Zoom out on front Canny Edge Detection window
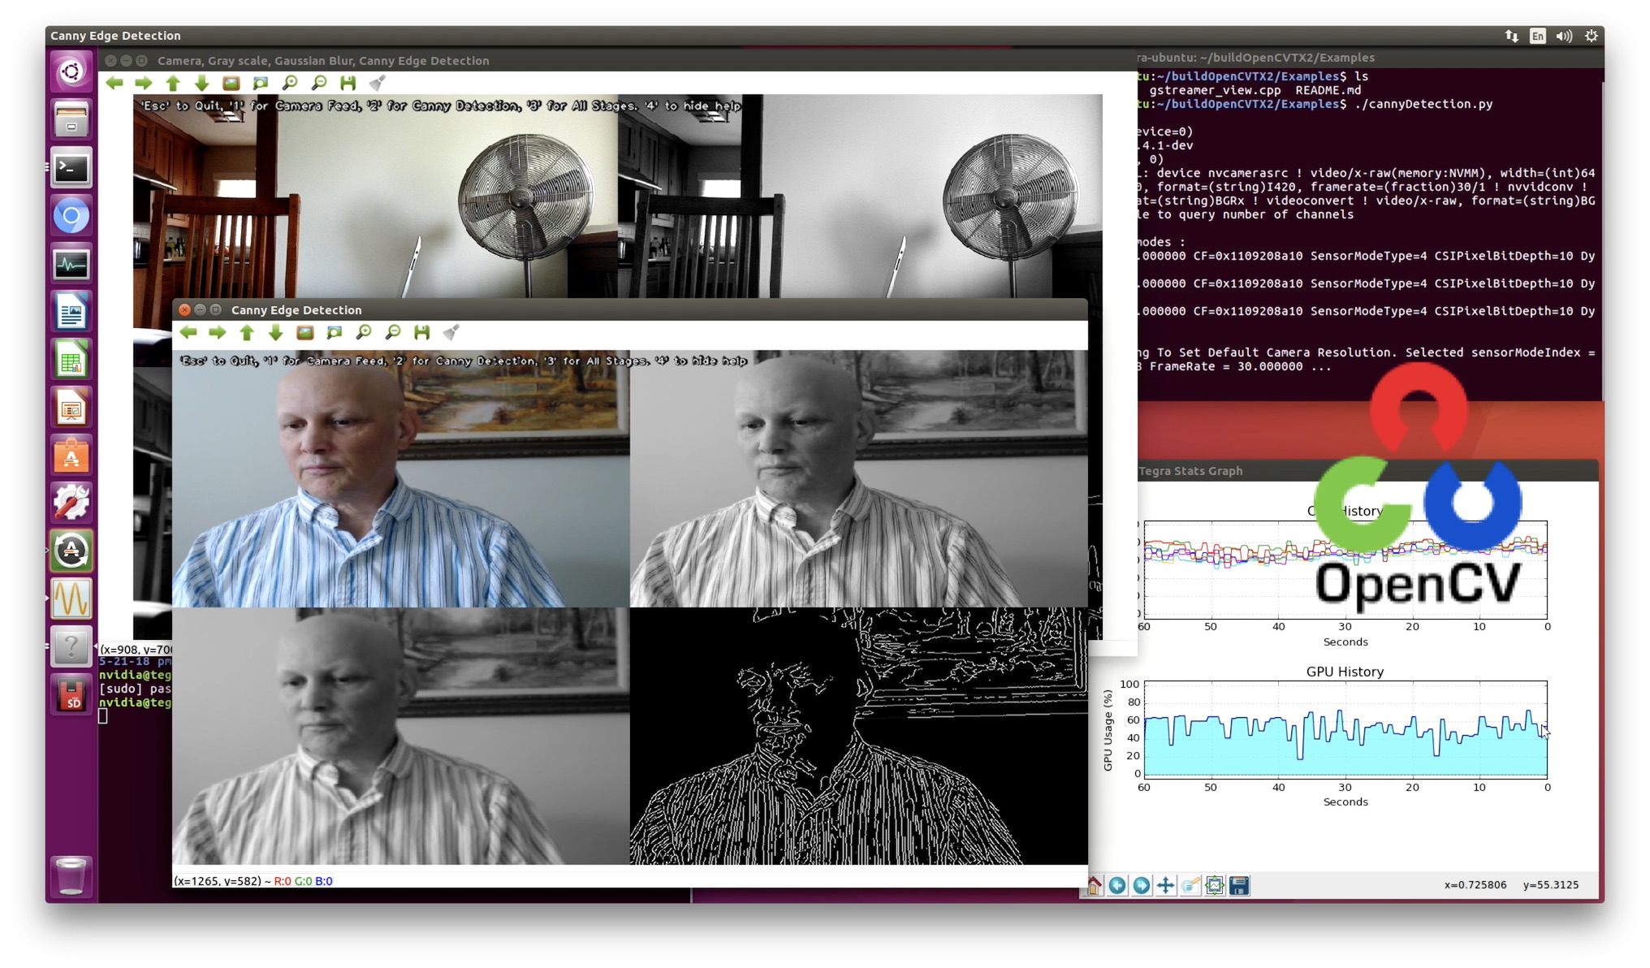 point(393,332)
